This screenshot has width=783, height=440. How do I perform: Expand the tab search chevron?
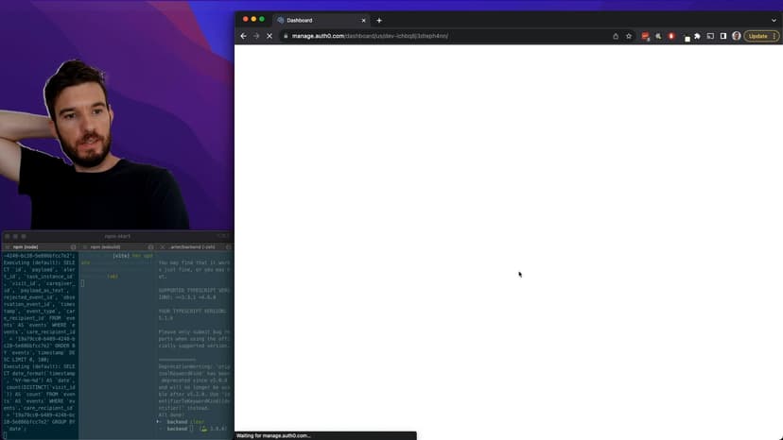(x=774, y=20)
